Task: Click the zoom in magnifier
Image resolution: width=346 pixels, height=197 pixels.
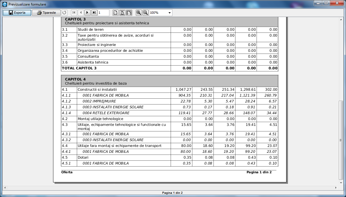Action: pyautogui.click(x=139, y=13)
